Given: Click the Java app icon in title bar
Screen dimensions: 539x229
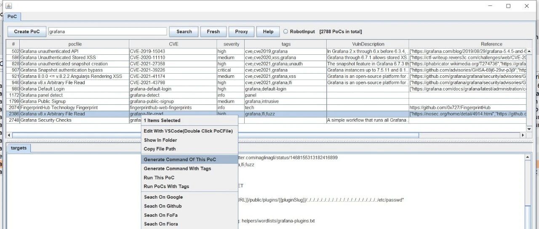Looking at the screenshot, I should point(8,6).
